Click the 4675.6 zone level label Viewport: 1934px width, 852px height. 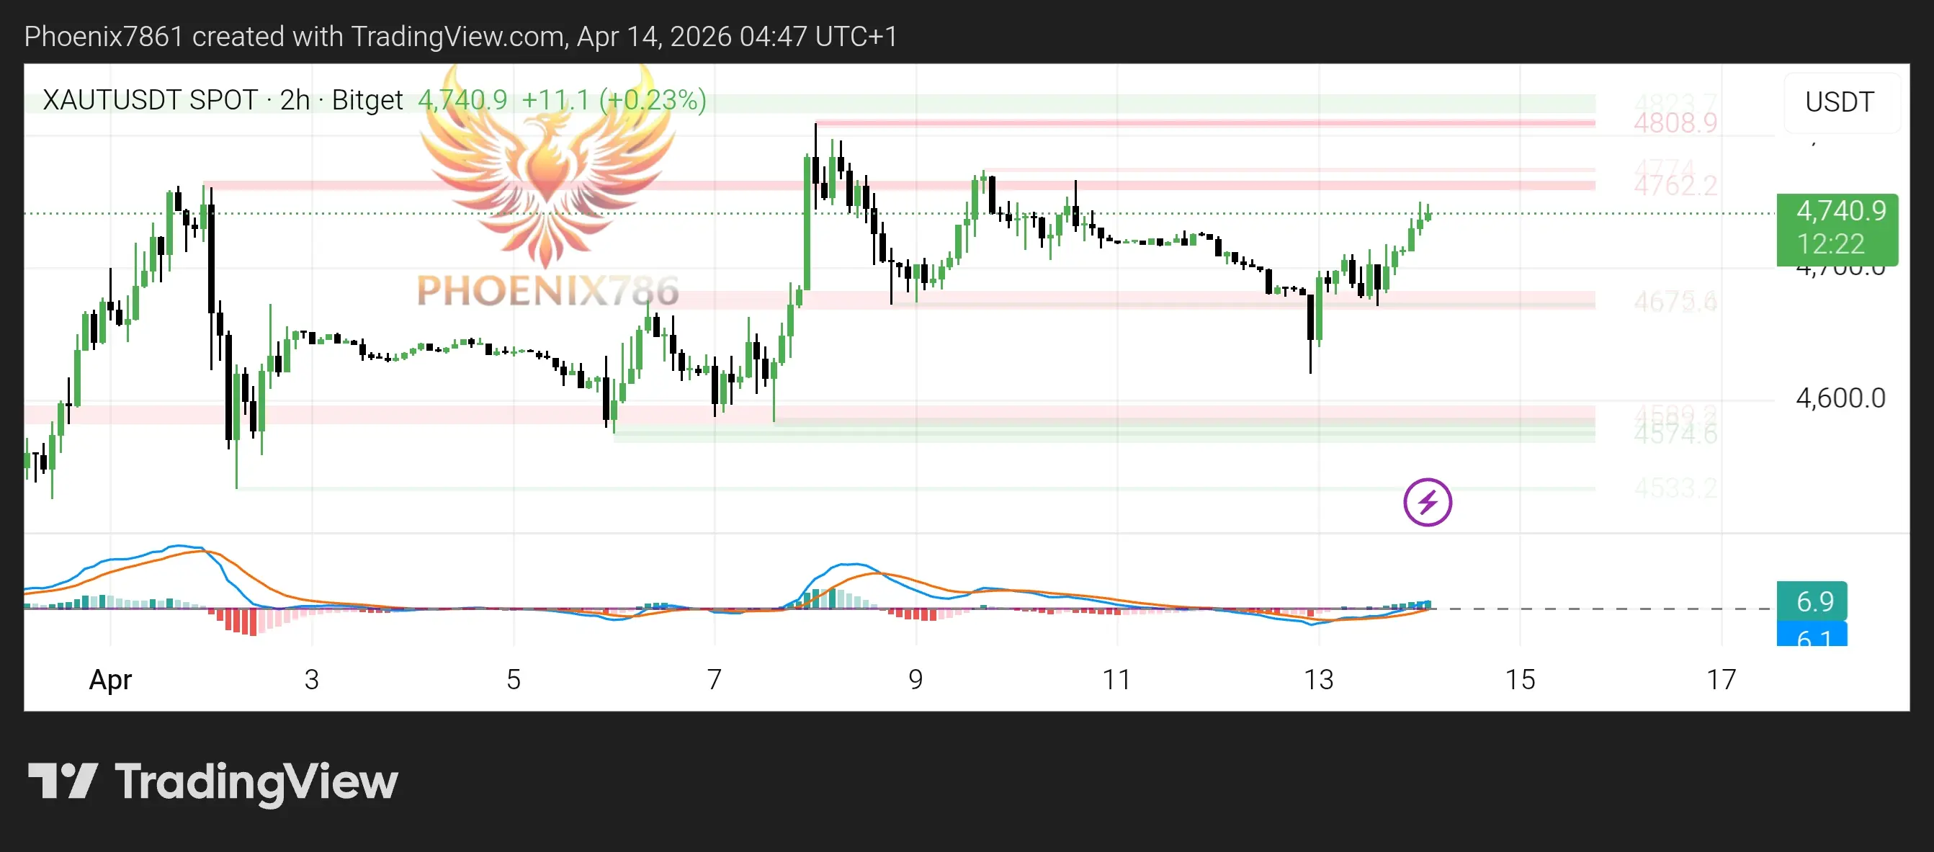pos(1675,302)
